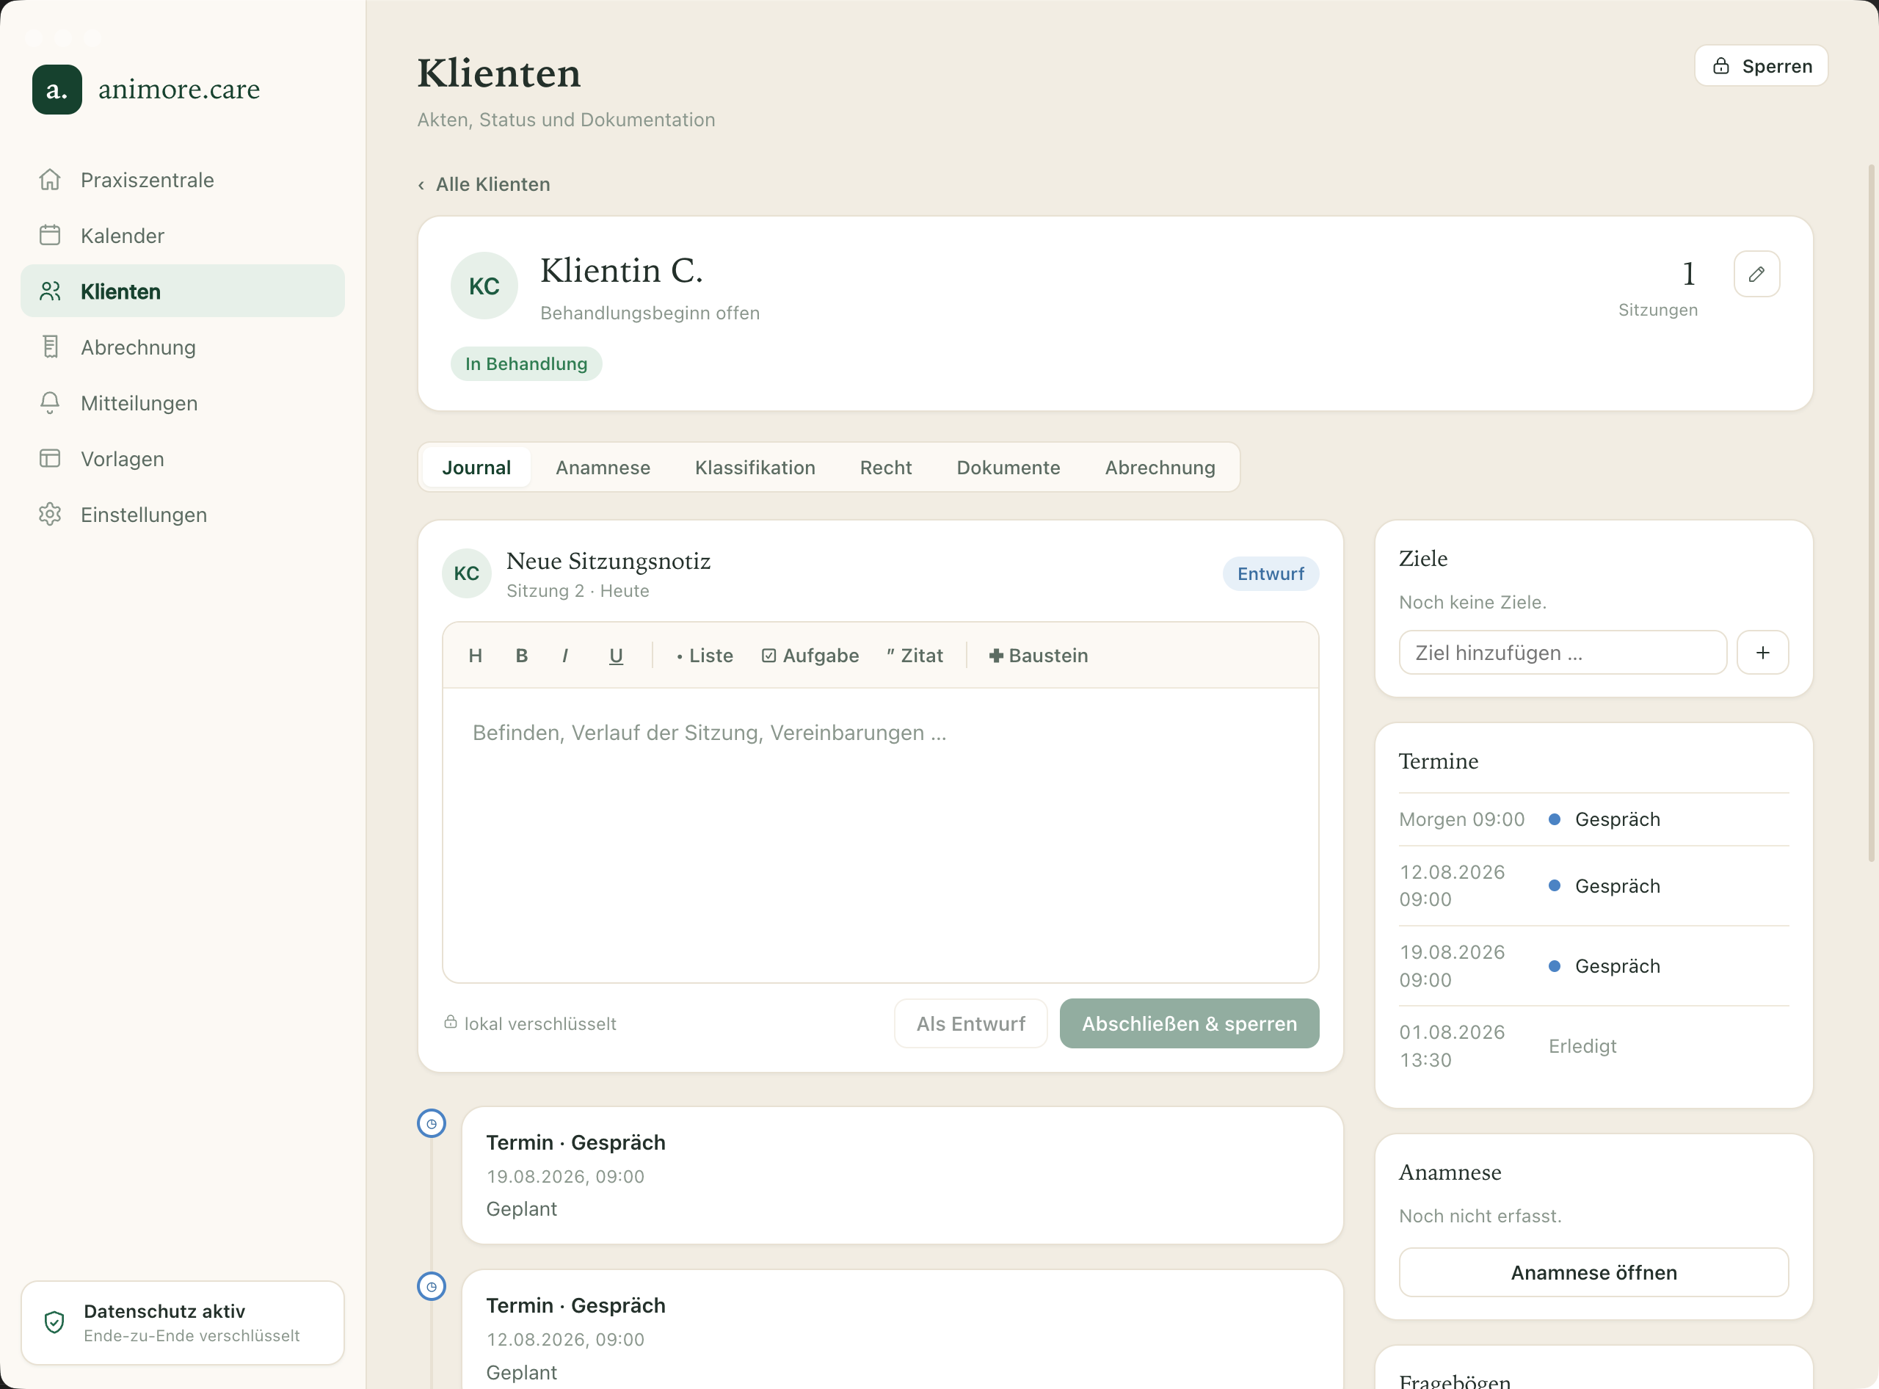Open the Abrechnung tab in client record
1879x1389 pixels.
pyautogui.click(x=1160, y=468)
